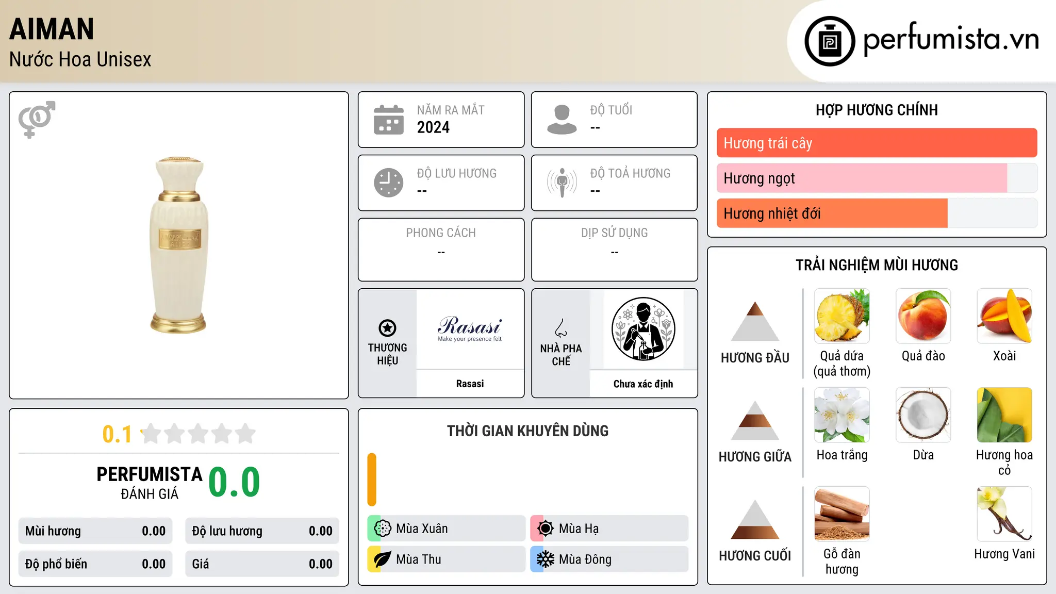Open the Hoa trắng white flower image
Image resolution: width=1056 pixels, height=594 pixels.
pyautogui.click(x=842, y=415)
